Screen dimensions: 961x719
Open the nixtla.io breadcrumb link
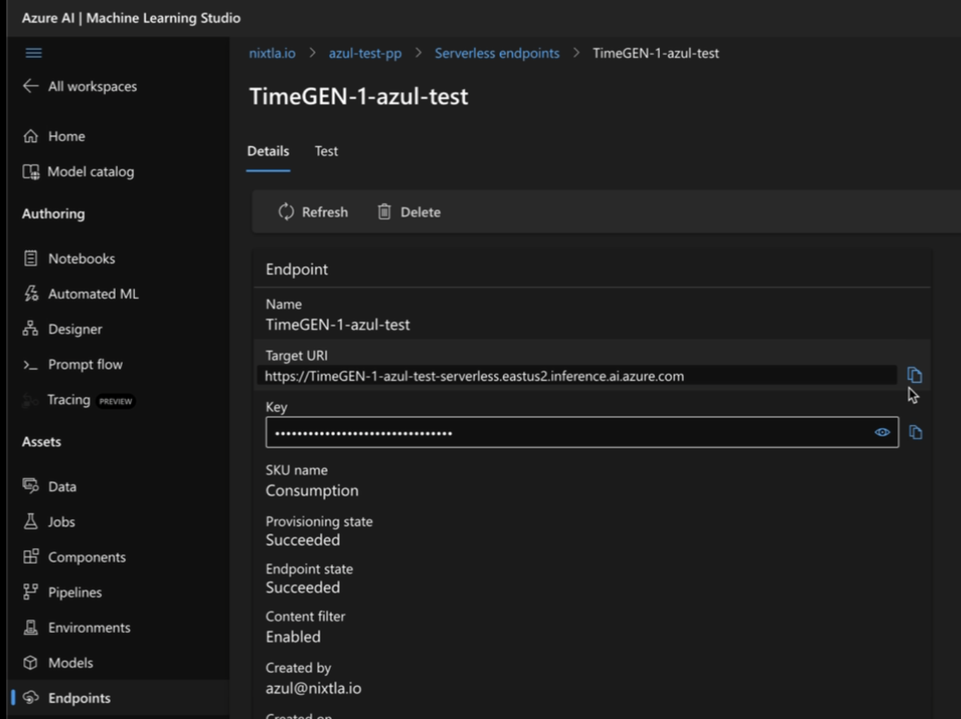point(271,53)
